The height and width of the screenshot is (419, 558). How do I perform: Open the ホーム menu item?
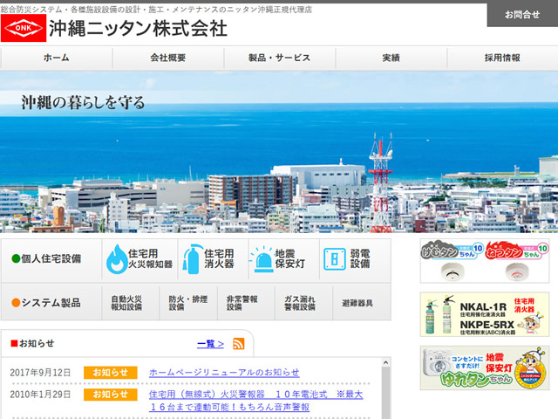pos(56,58)
